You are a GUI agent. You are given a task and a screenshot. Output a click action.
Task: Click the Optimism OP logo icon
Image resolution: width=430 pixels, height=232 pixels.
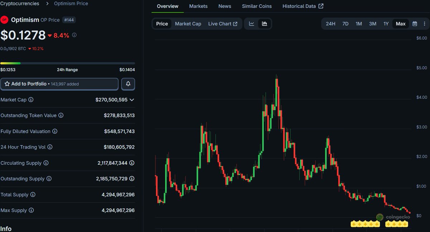coord(4,20)
